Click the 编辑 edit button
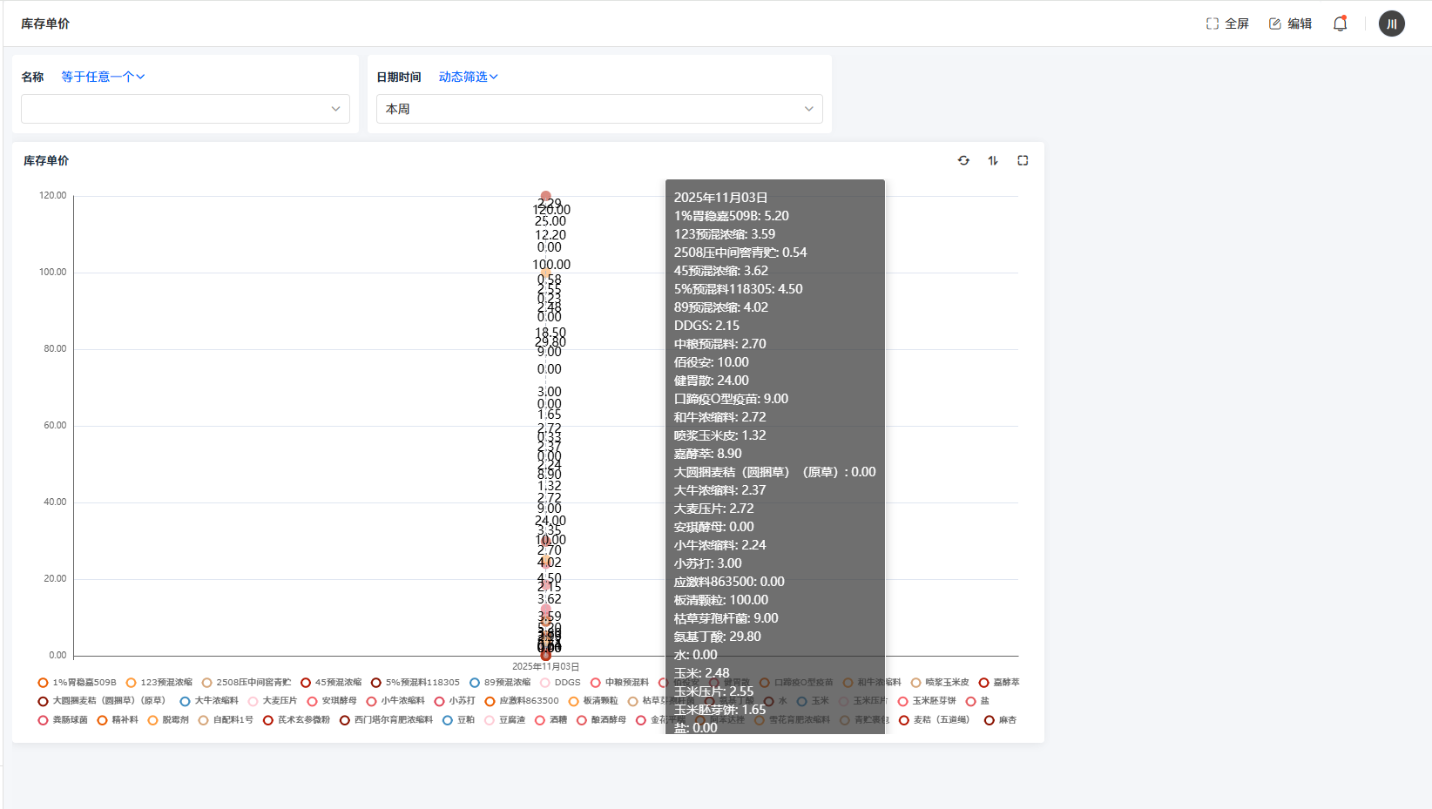The height and width of the screenshot is (809, 1432). tap(1290, 24)
